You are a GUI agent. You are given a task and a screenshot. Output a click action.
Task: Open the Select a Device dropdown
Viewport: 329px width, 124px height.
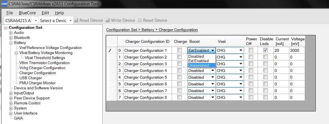click(70, 21)
